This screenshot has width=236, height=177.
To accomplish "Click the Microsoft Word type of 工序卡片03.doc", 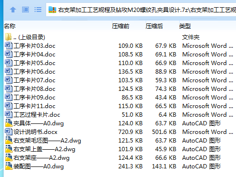I will tap(208, 46).
